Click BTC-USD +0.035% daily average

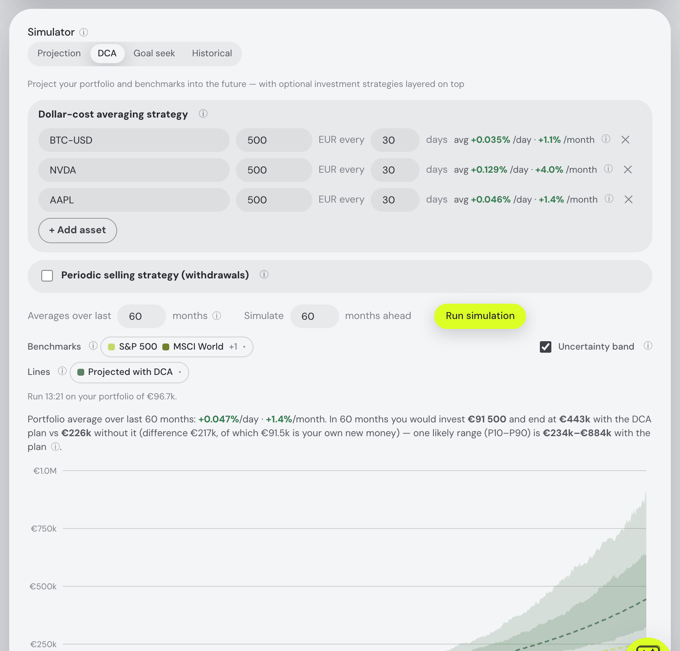click(490, 140)
